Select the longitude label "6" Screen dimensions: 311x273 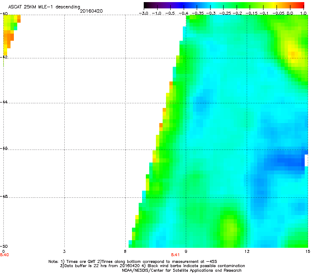[125, 252]
